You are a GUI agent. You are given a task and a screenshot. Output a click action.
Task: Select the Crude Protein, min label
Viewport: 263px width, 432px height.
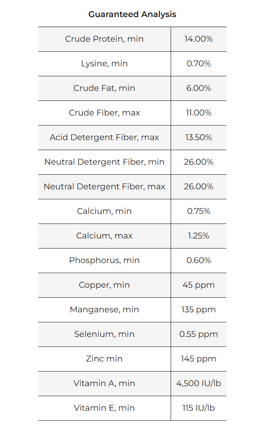104,39
